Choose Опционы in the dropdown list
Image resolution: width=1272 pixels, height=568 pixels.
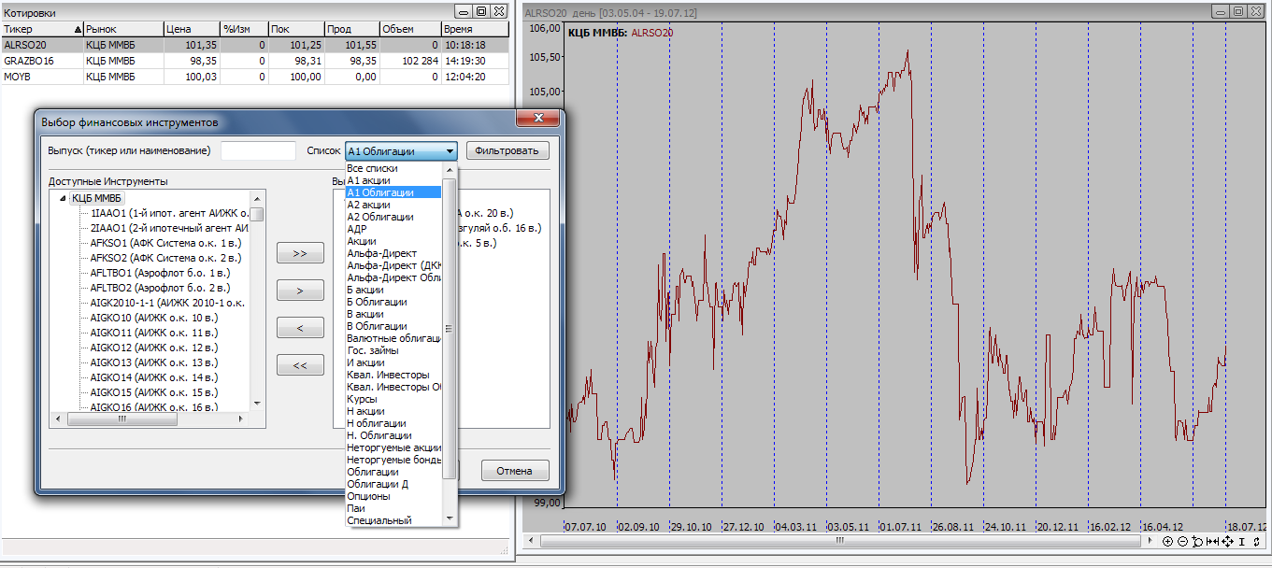[393, 496]
